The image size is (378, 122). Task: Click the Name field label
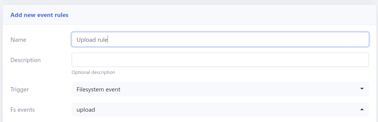pyautogui.click(x=18, y=40)
